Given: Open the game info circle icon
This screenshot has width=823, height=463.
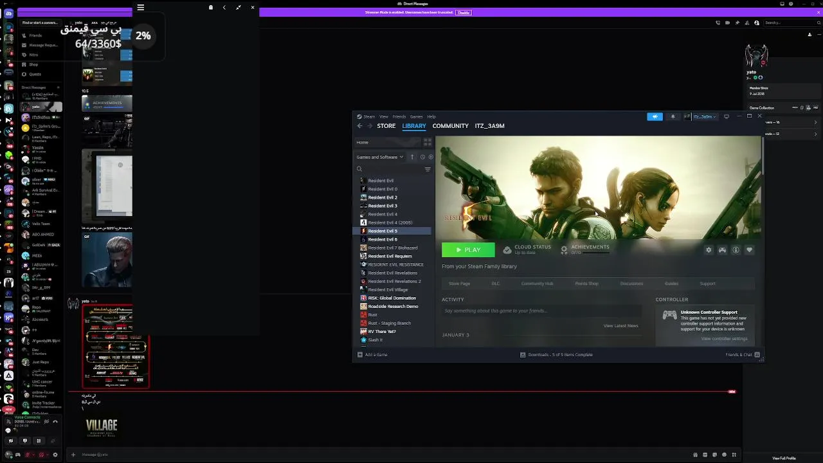Looking at the screenshot, I should coord(736,250).
